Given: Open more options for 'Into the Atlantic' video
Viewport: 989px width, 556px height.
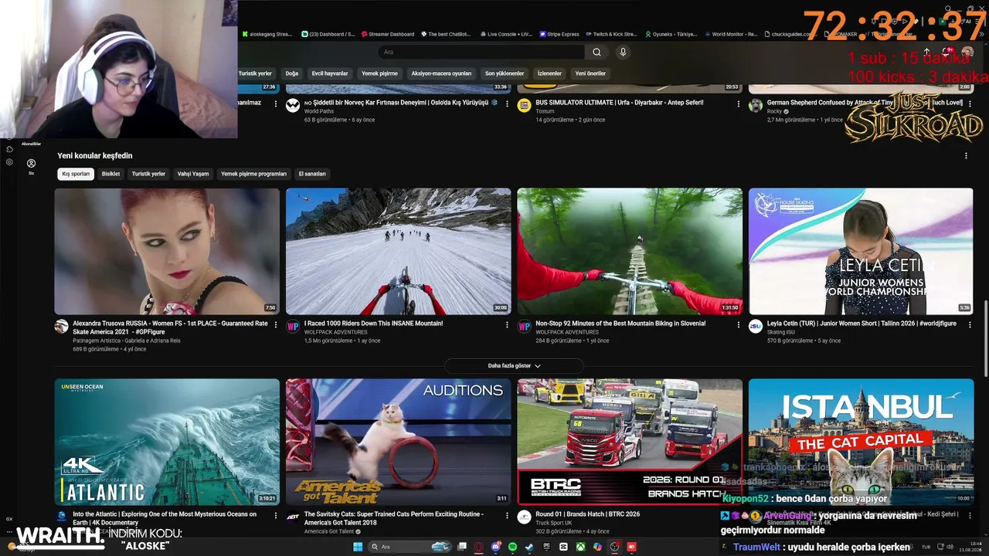Looking at the screenshot, I should (276, 515).
